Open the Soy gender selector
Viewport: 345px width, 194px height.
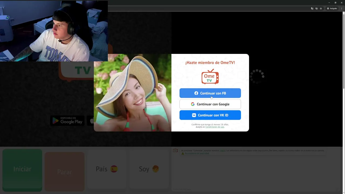tap(149, 169)
